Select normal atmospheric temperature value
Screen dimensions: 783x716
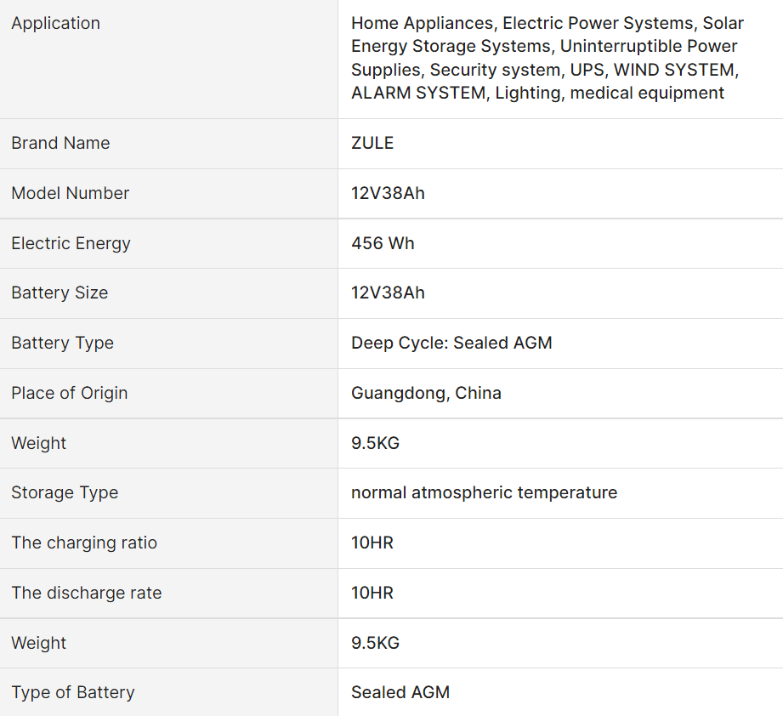tap(484, 492)
